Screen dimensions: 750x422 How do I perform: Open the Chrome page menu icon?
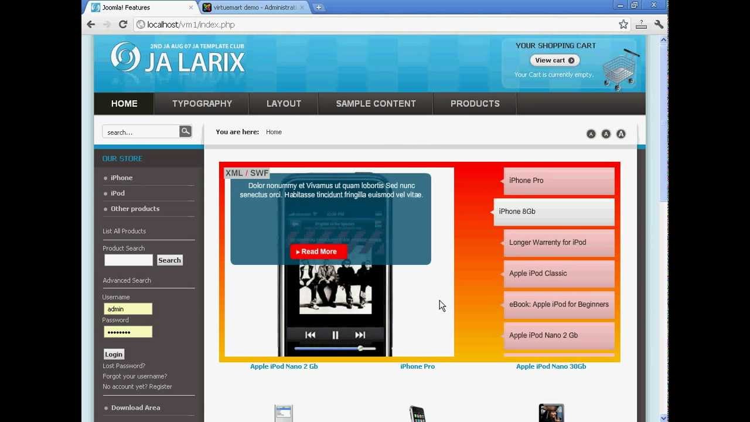pos(641,25)
